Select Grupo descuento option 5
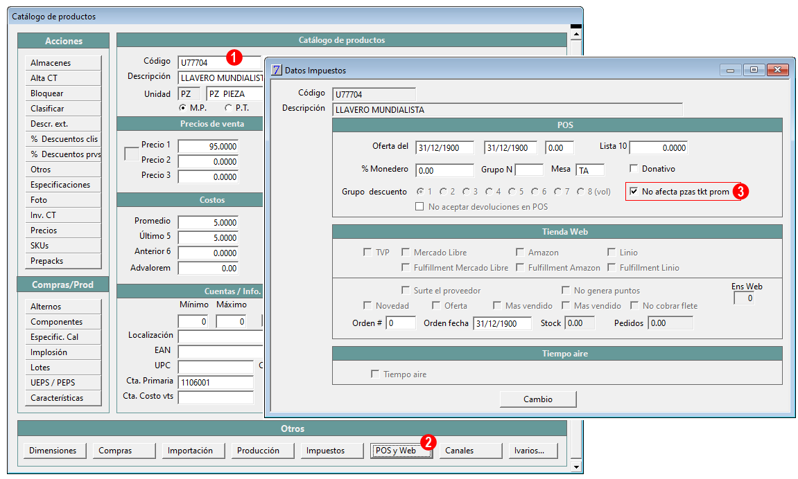Viewport: 798px width, 479px height. click(512, 192)
